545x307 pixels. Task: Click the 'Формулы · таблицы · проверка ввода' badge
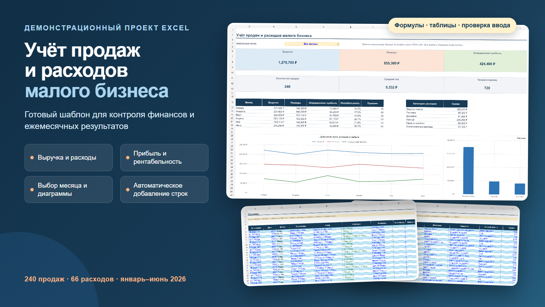point(452,25)
